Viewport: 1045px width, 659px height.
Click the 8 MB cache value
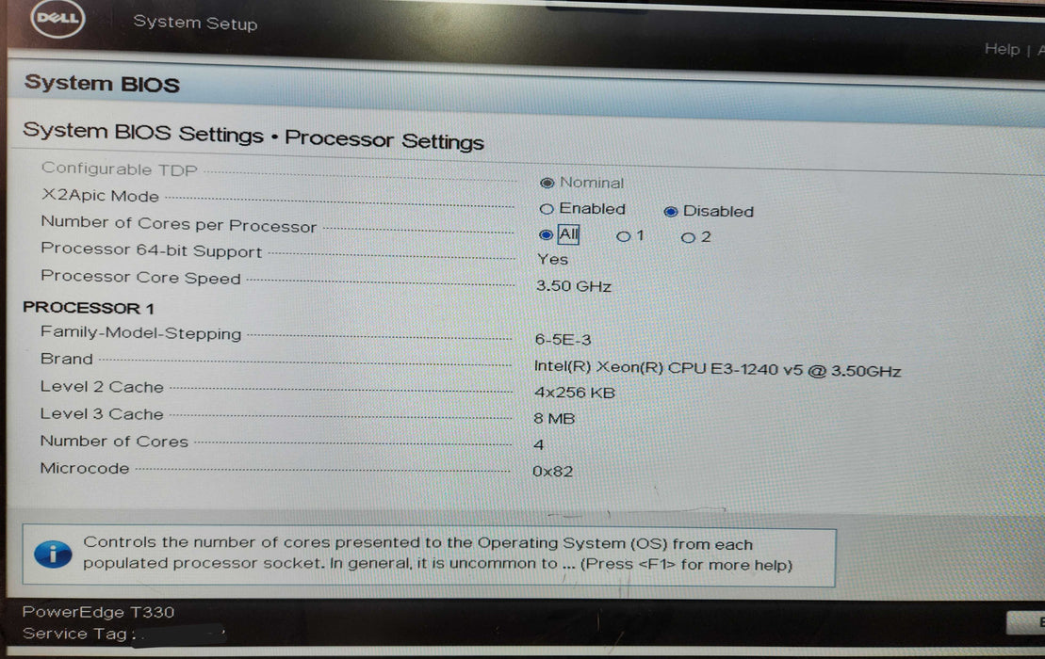(x=554, y=419)
